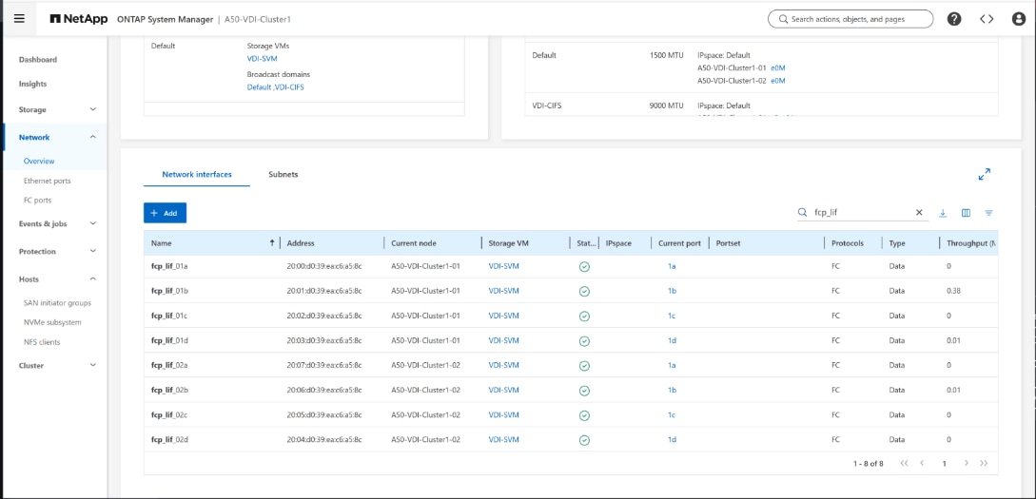
Task: Select the fcp_lif_01c row name
Action: coord(169,316)
